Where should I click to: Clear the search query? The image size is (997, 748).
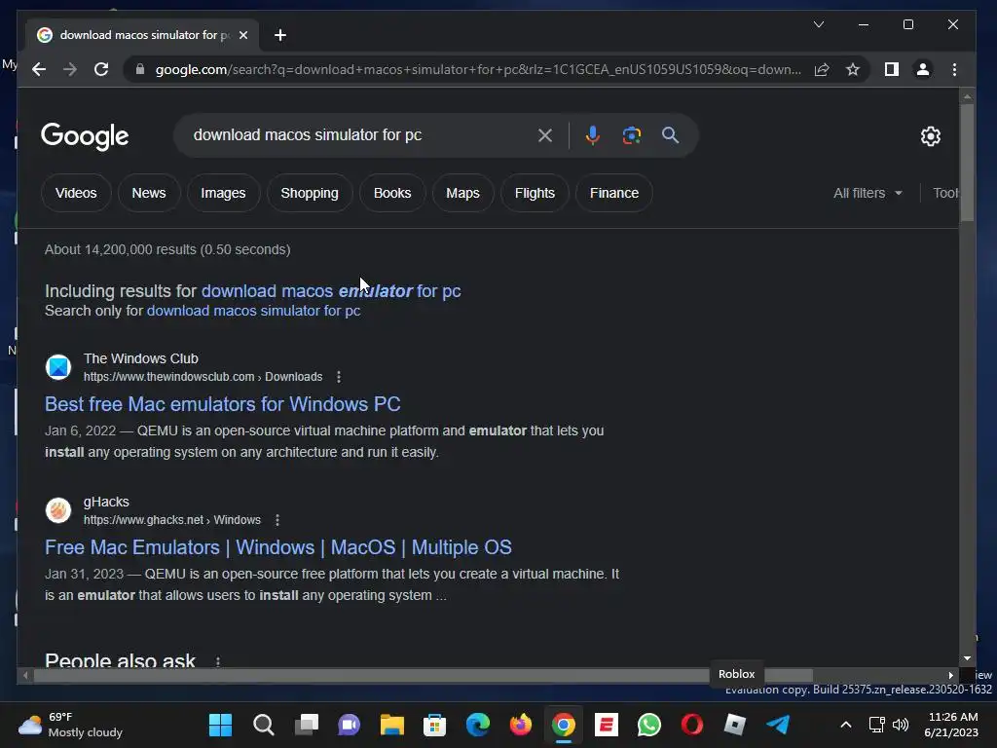coord(545,134)
